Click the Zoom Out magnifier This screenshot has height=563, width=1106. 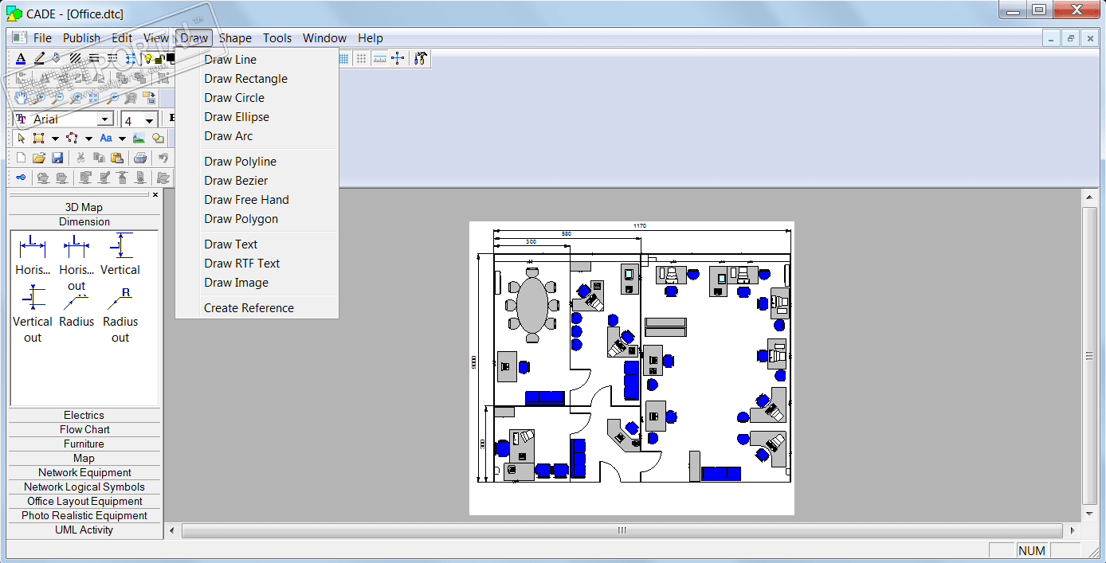pyautogui.click(x=58, y=97)
